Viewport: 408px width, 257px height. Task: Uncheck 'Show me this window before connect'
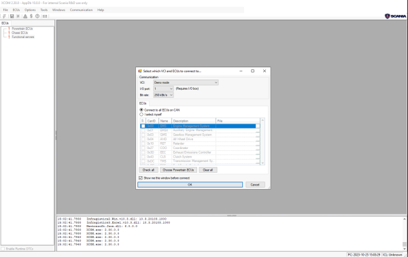click(141, 178)
